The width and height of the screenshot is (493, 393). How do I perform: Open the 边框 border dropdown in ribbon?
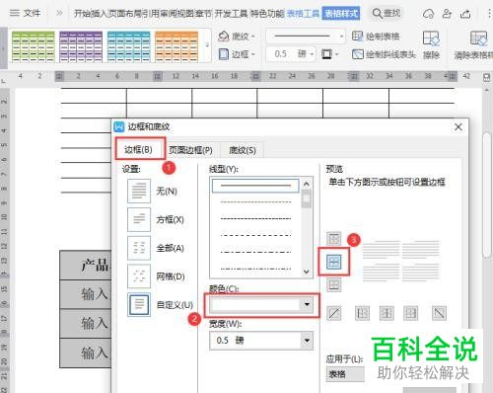(237, 54)
